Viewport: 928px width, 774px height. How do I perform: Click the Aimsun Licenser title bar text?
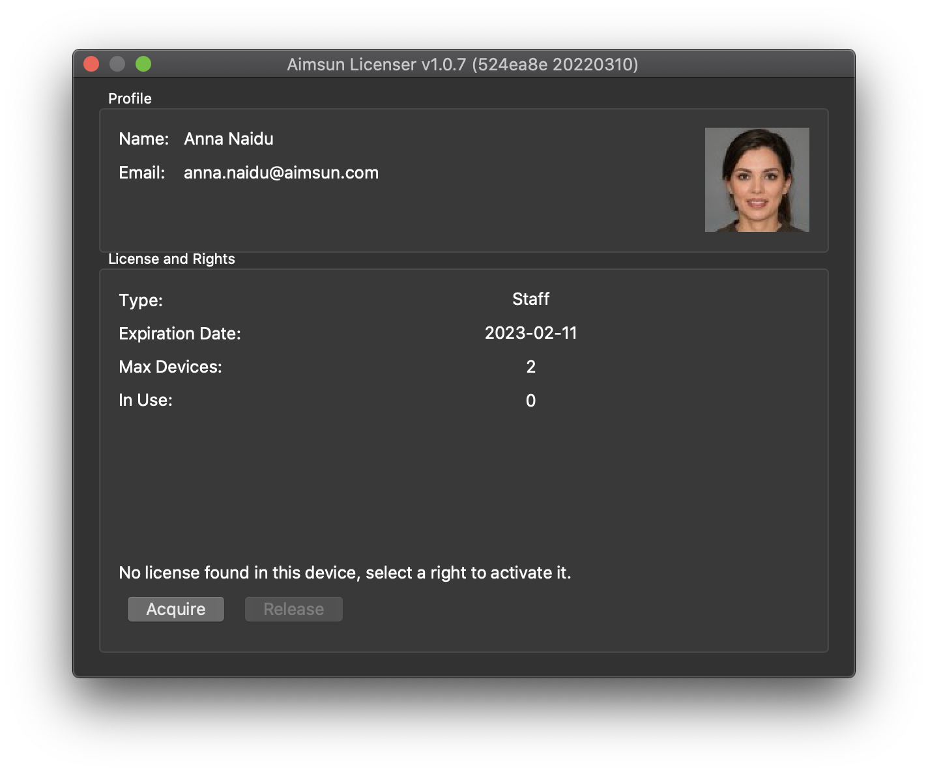point(463,64)
